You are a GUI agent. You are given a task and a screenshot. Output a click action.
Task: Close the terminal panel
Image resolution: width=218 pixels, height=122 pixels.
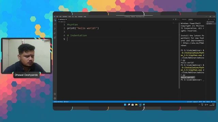coord(214,19)
